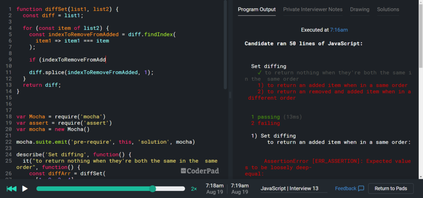This screenshot has height=198, width=423.
Task: Click the 'function diffSet(list1, list2)' code line
Action: point(67,9)
